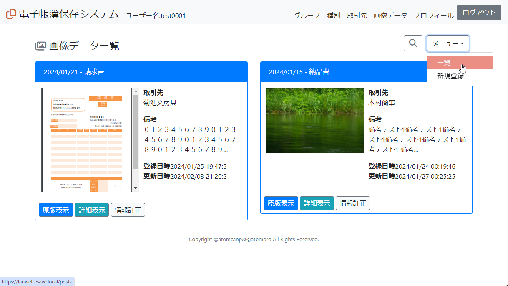Click the app logo icon beside 電子帳簿保存システム
Viewport: 508px width, 286px height.
tap(11, 13)
